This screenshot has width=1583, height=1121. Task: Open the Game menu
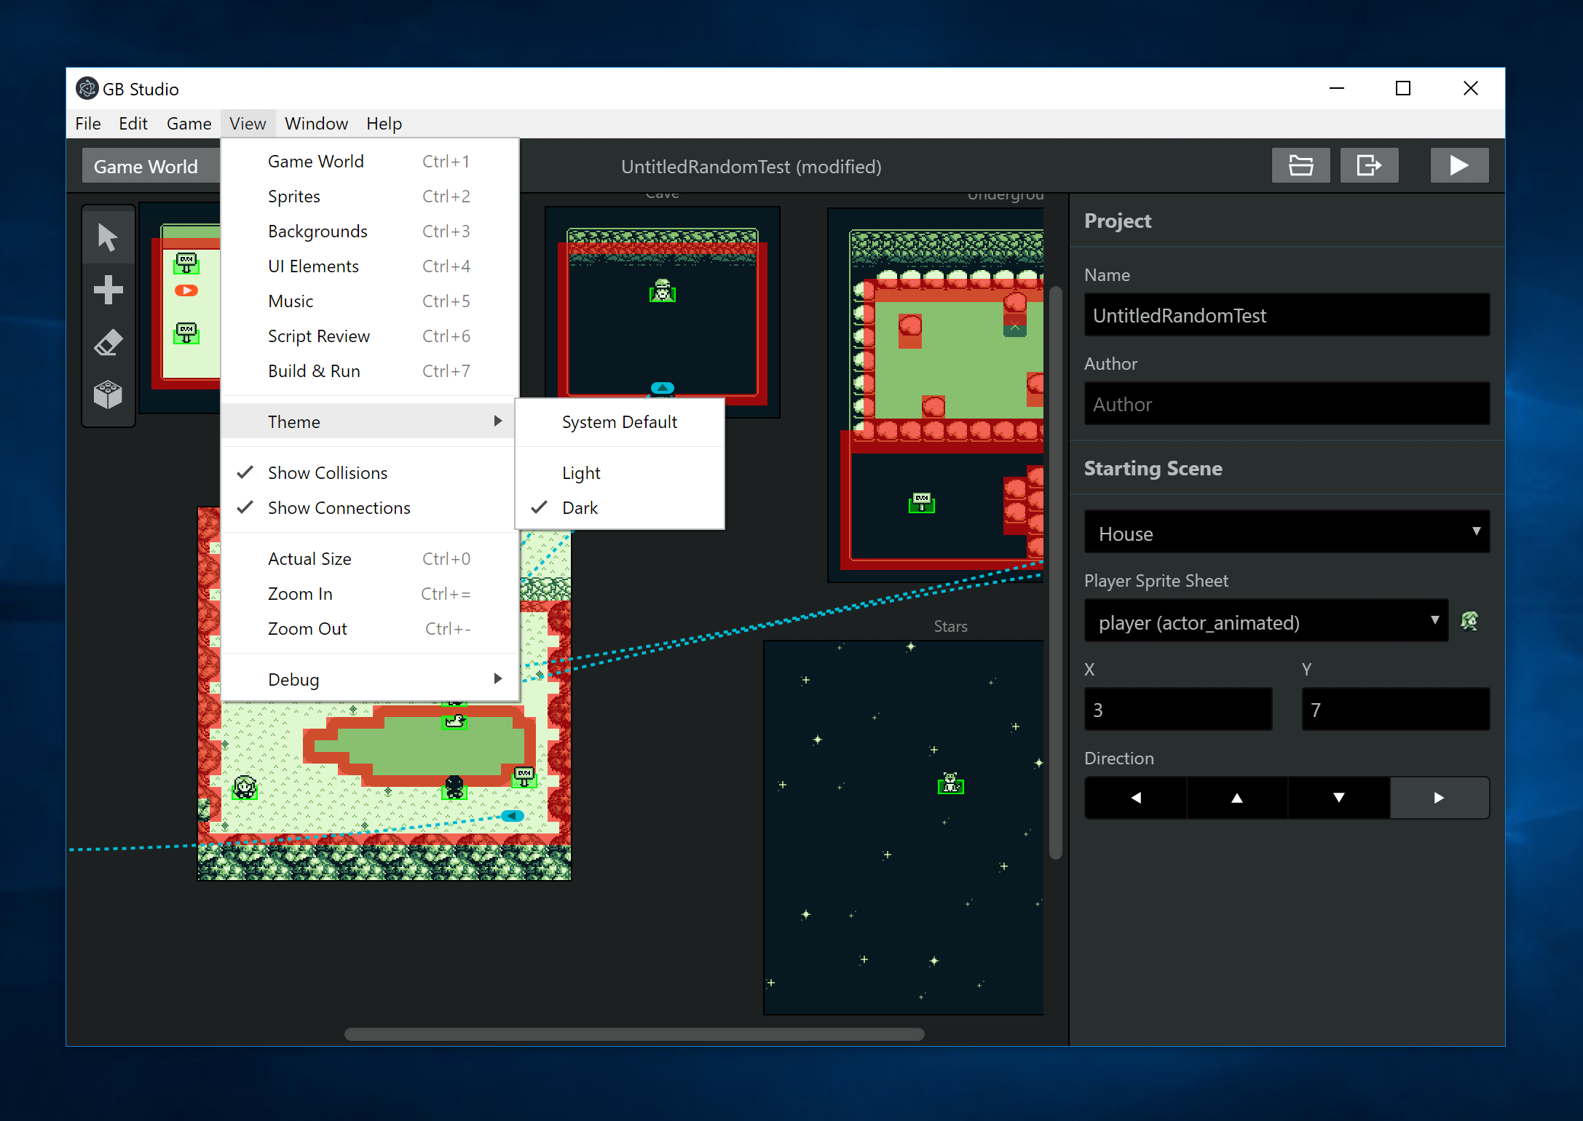pos(189,124)
